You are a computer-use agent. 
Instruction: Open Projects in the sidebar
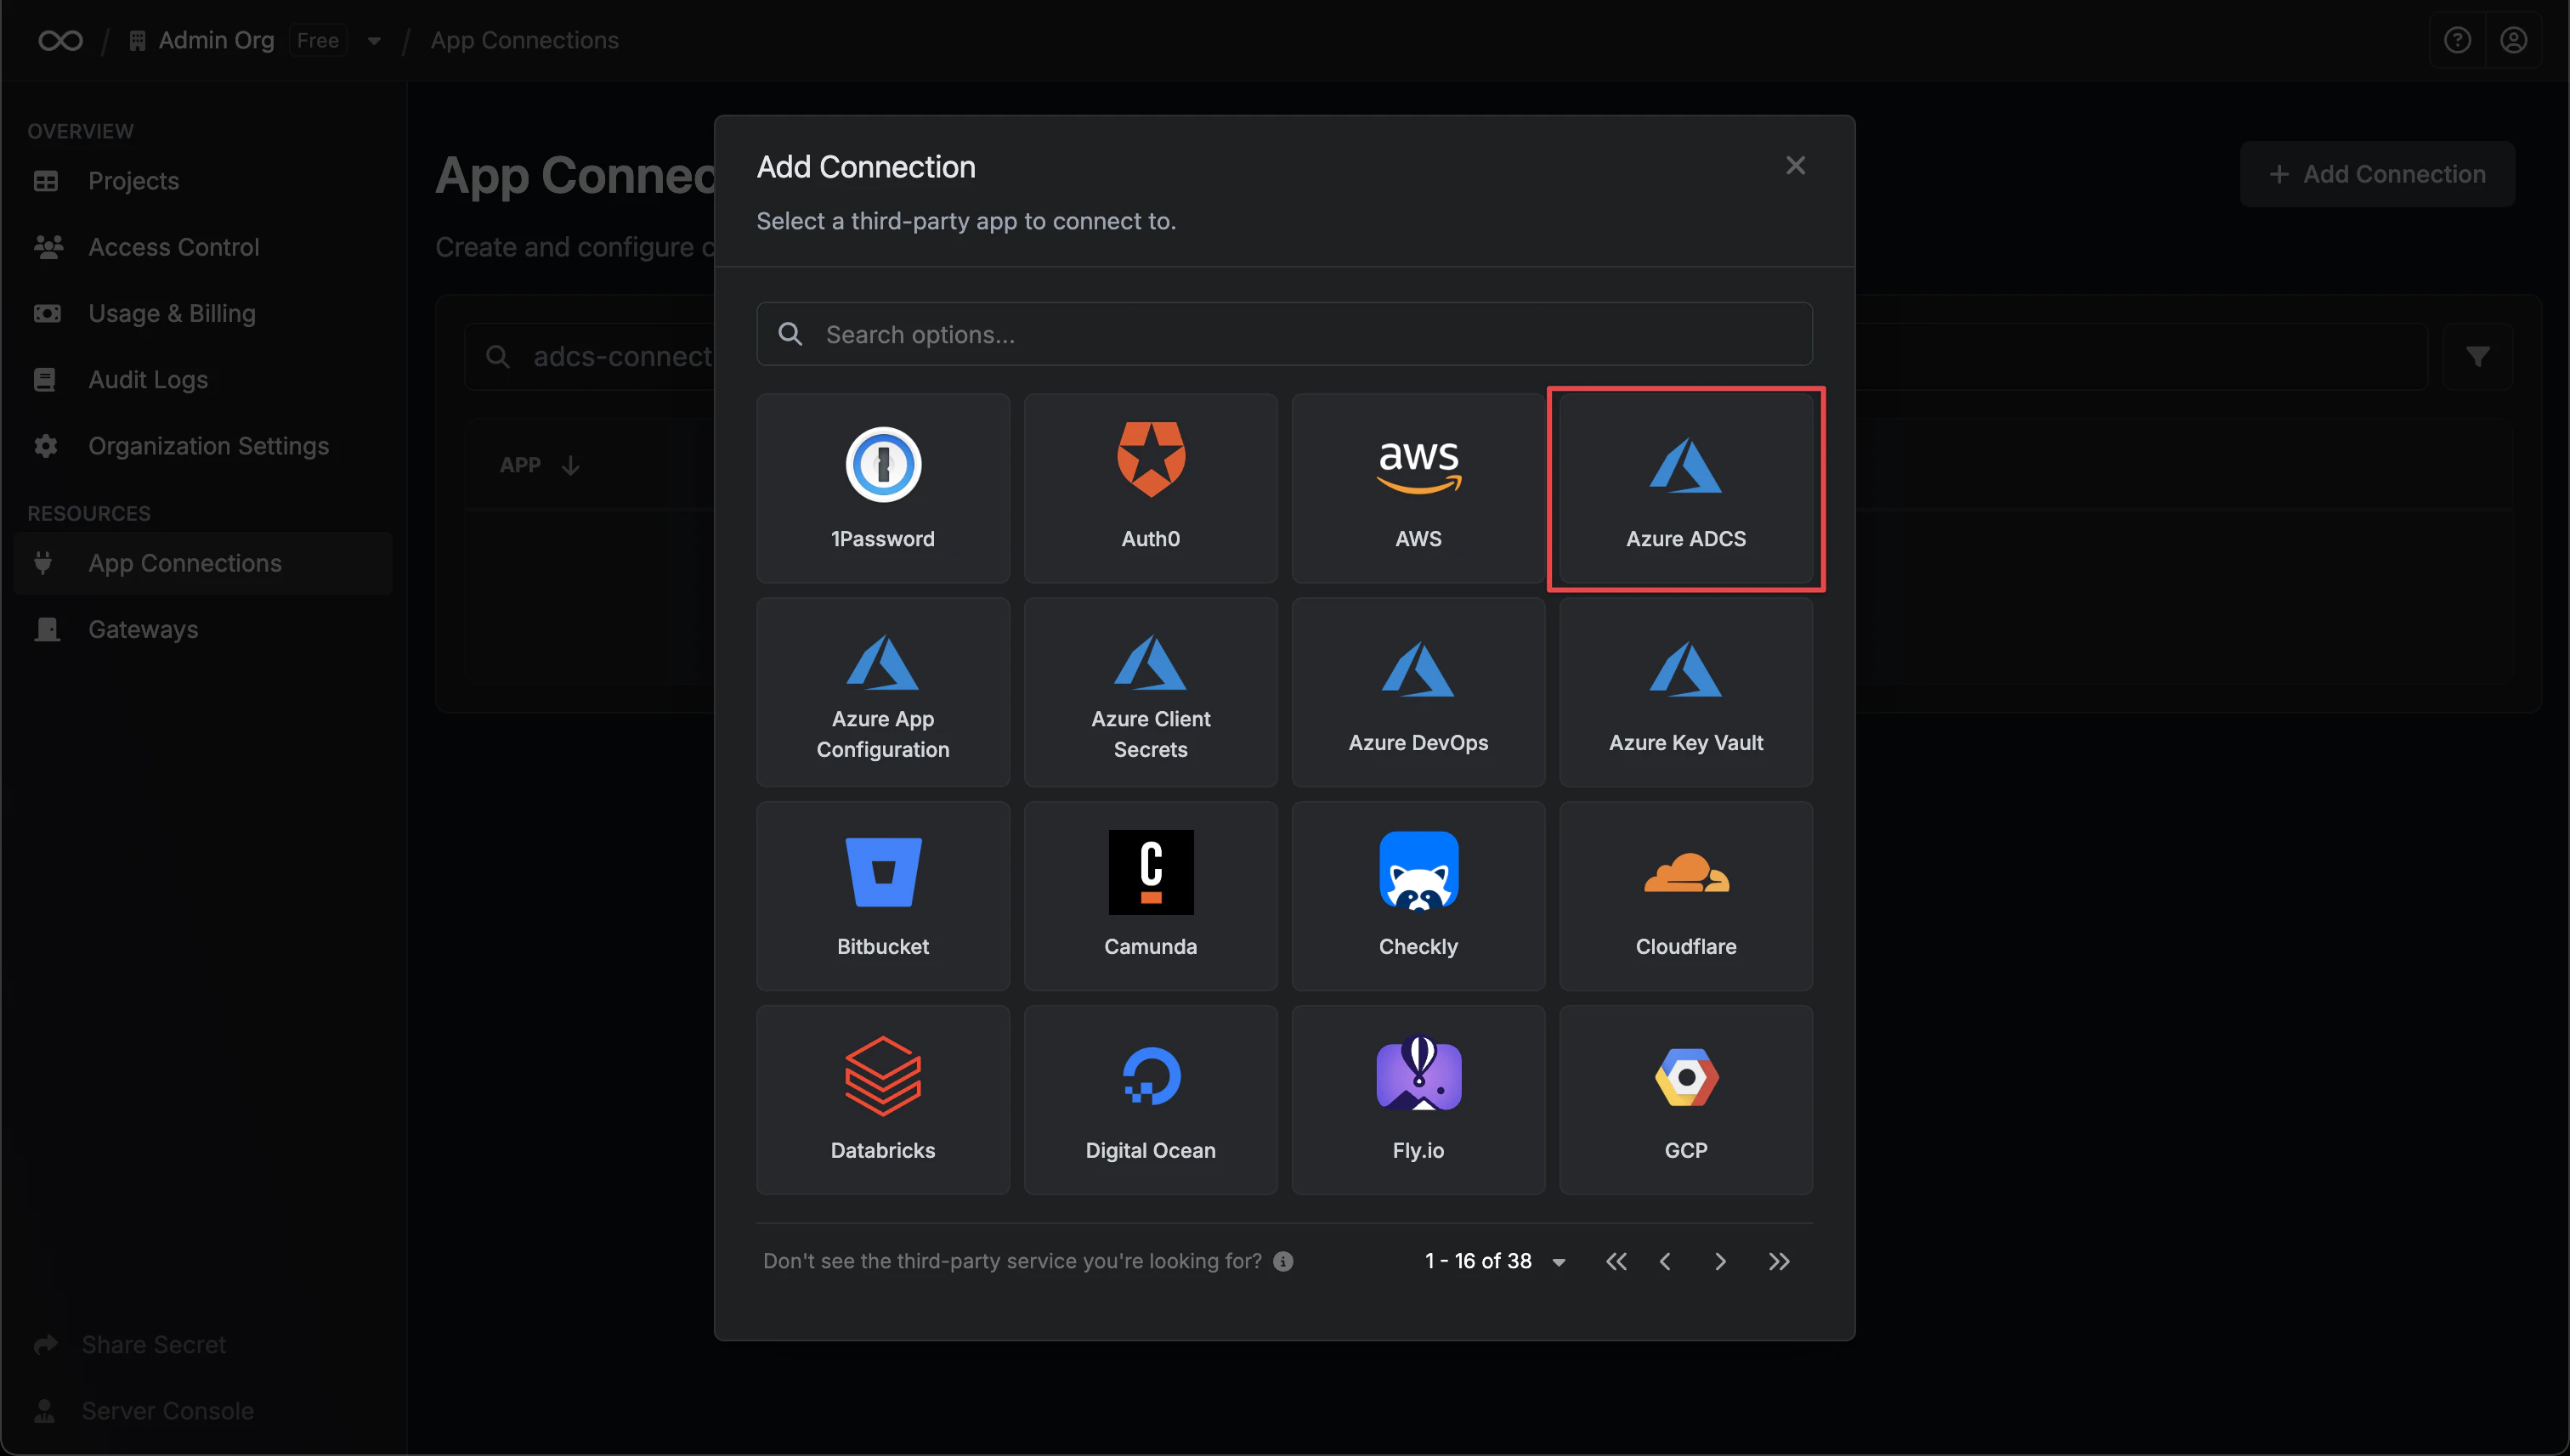(x=203, y=181)
